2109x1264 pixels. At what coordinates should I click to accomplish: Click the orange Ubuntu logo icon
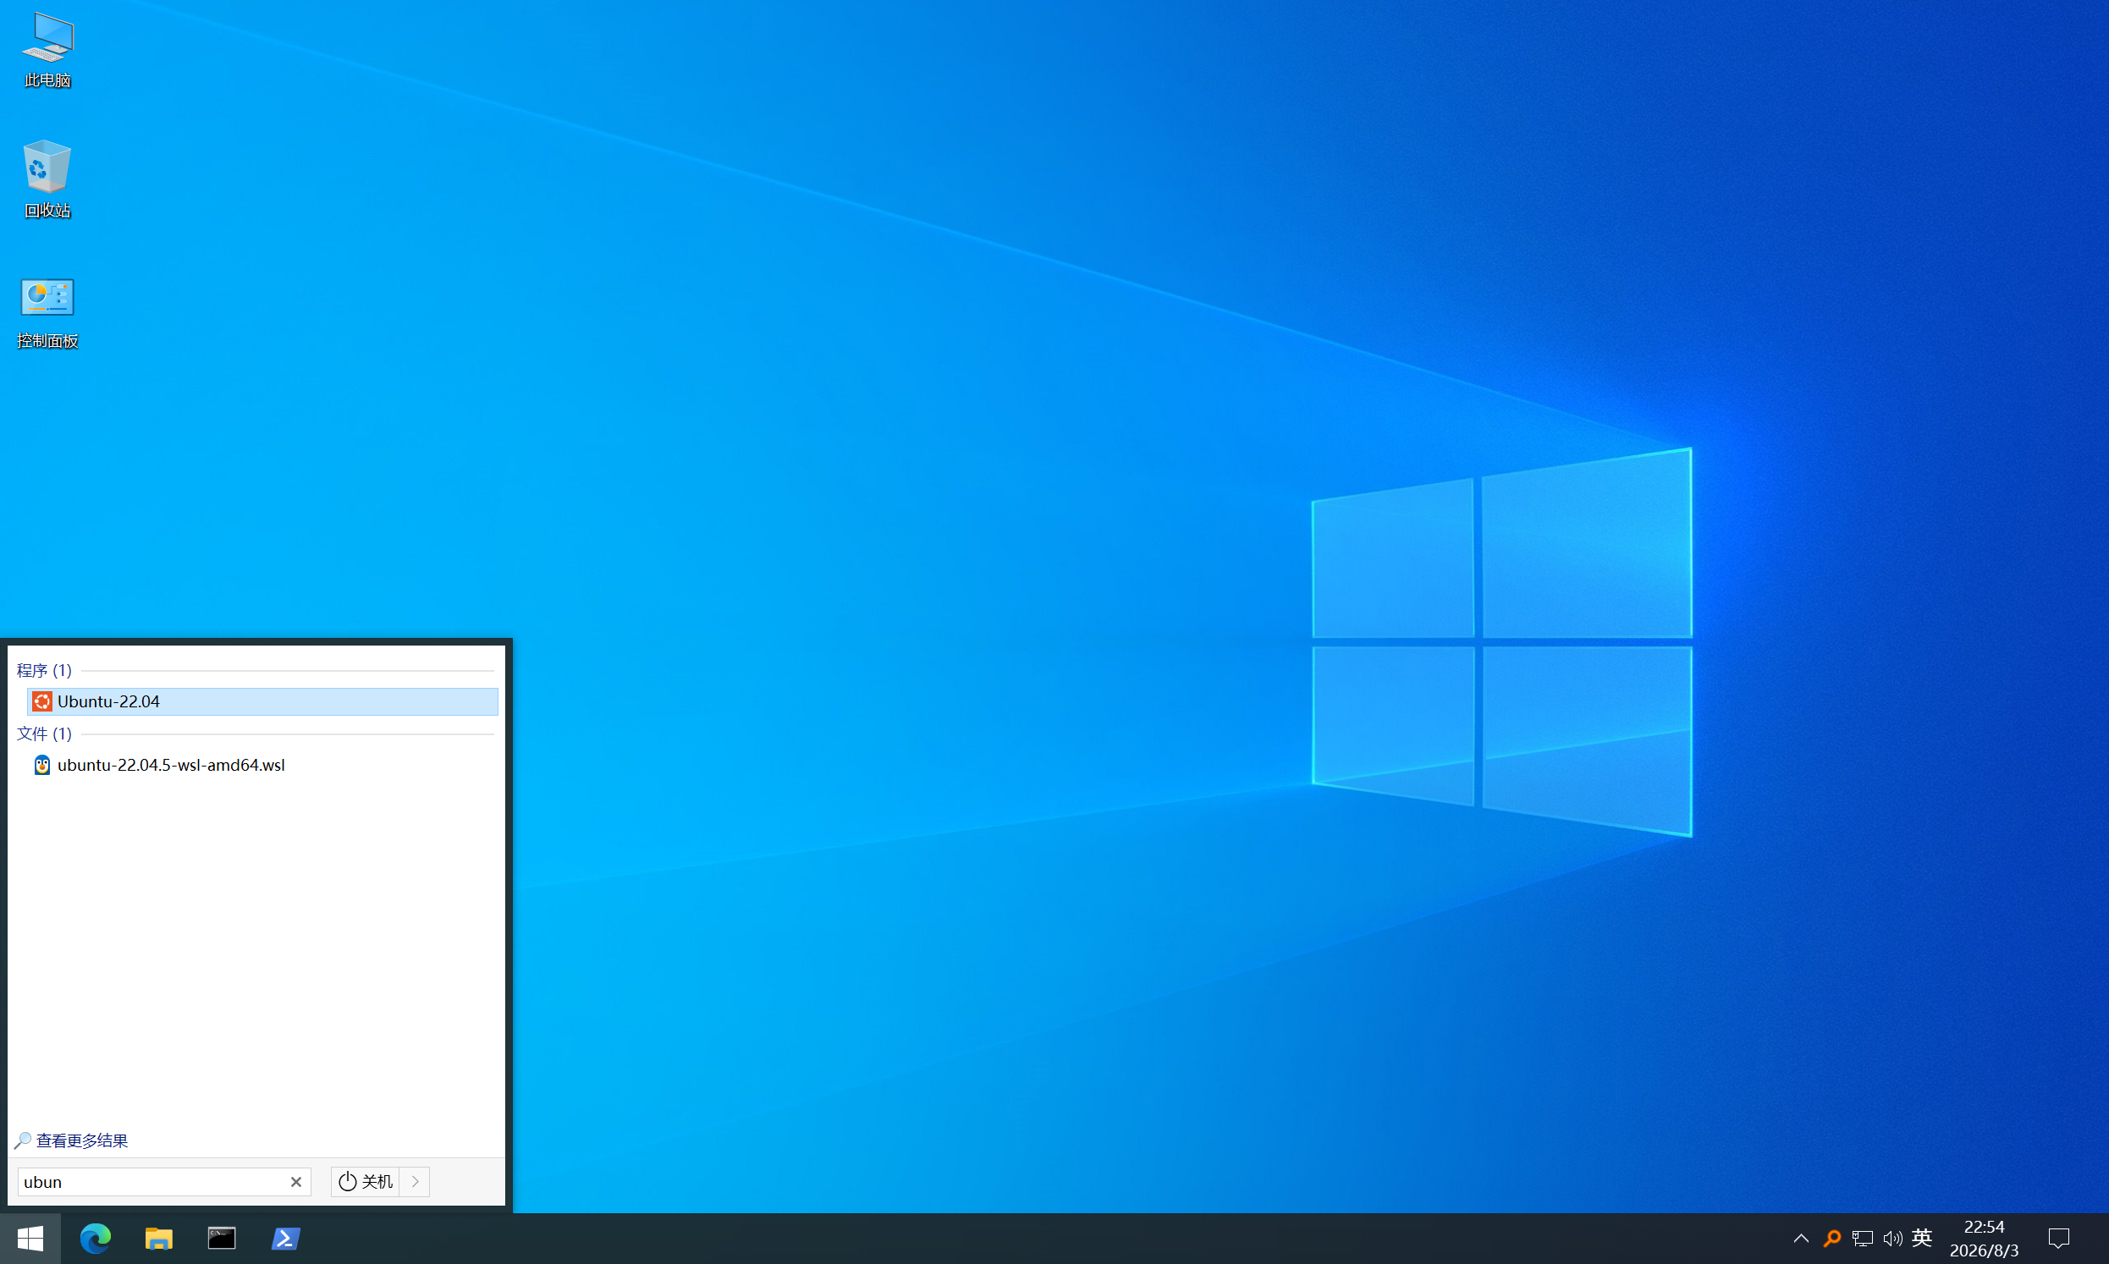(41, 702)
